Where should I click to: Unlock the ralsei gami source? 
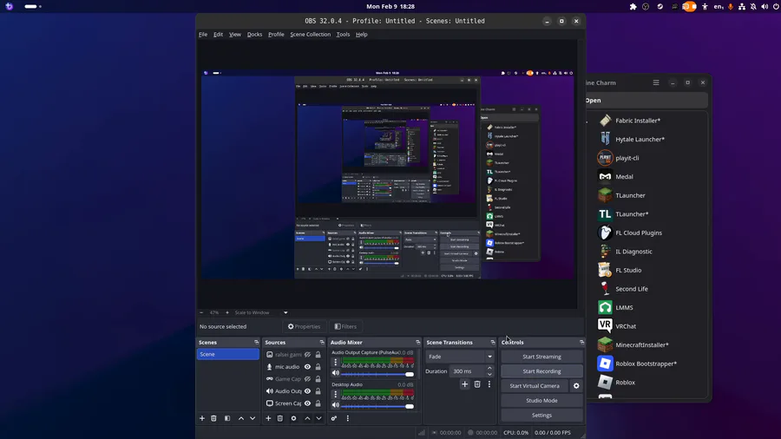[318, 354]
